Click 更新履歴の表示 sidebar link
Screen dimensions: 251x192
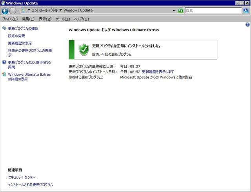[x=20, y=43]
